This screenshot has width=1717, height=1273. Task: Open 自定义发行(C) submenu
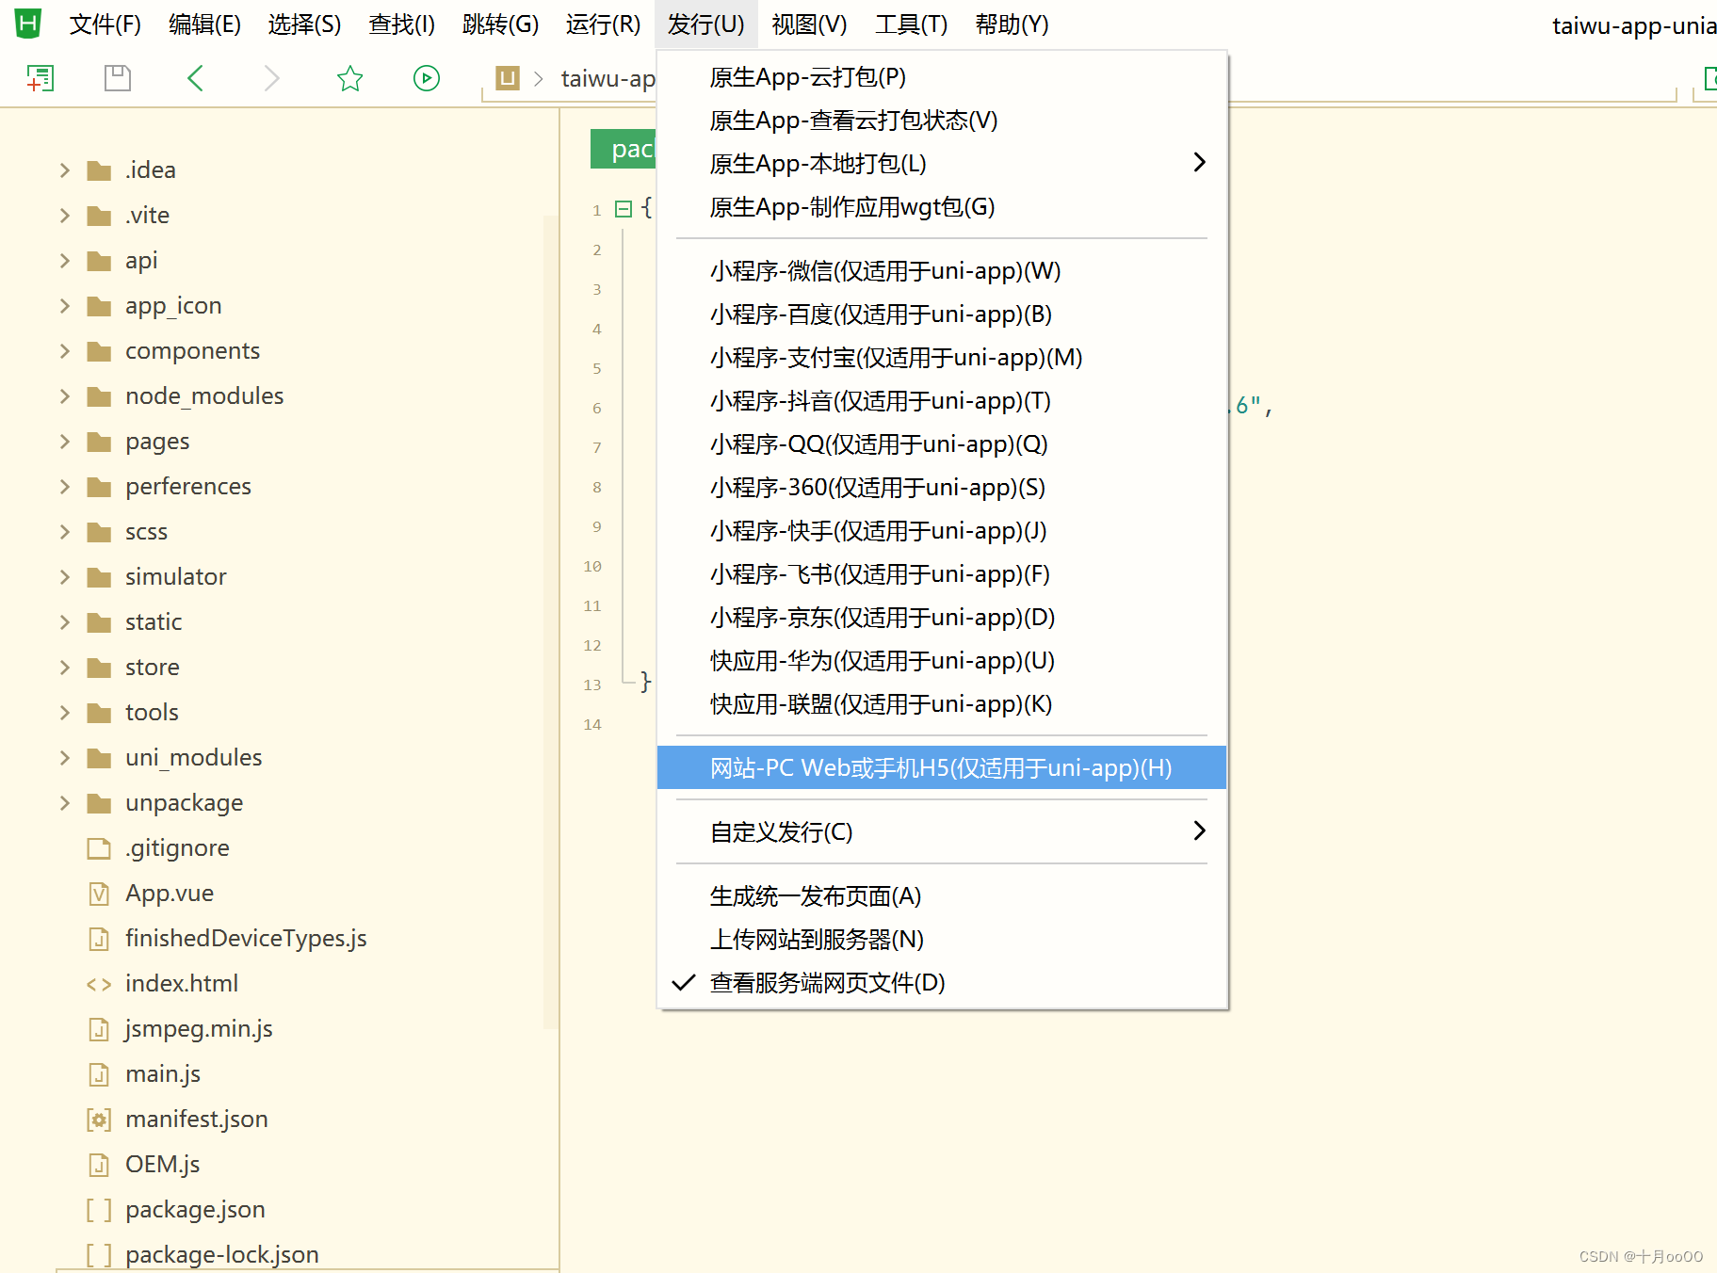[942, 832]
